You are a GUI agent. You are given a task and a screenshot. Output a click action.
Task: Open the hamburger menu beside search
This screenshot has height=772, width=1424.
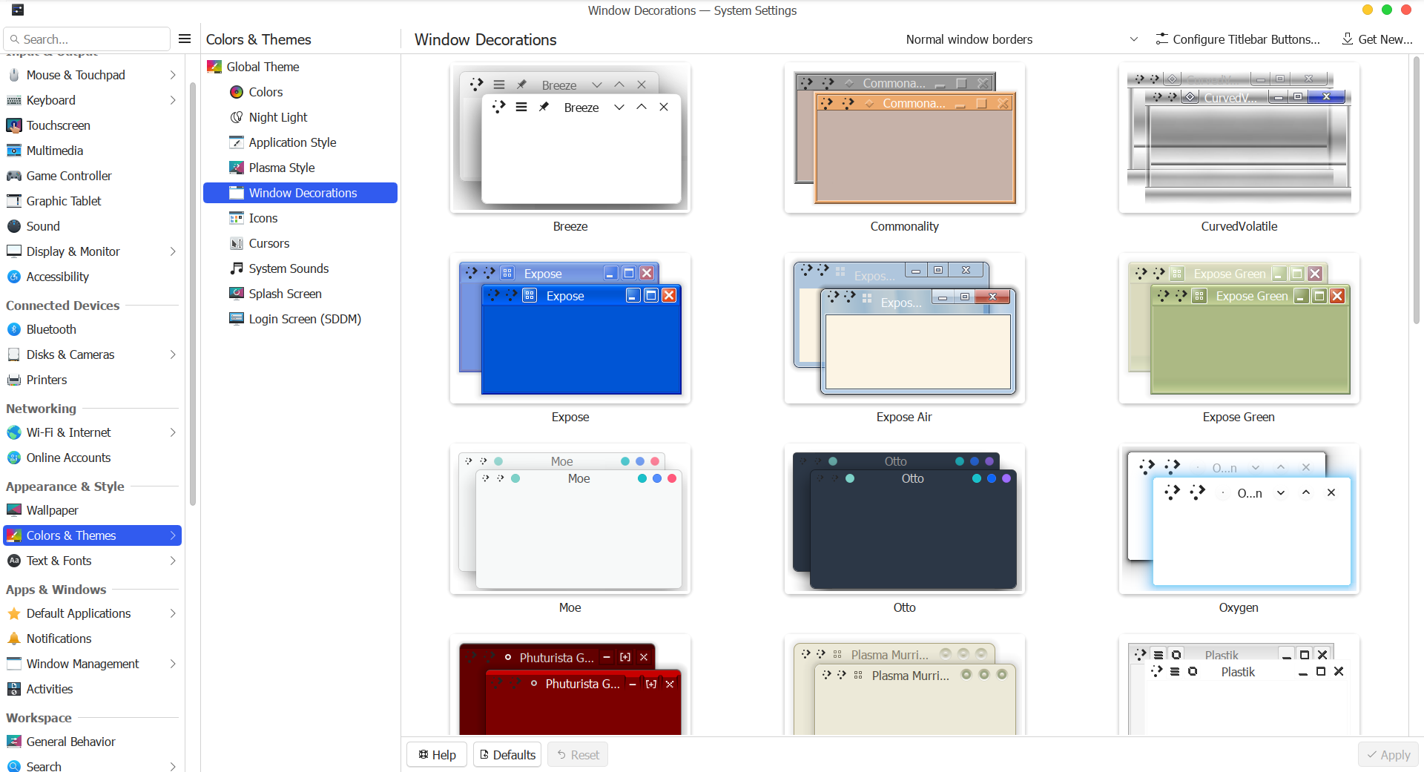click(x=185, y=39)
